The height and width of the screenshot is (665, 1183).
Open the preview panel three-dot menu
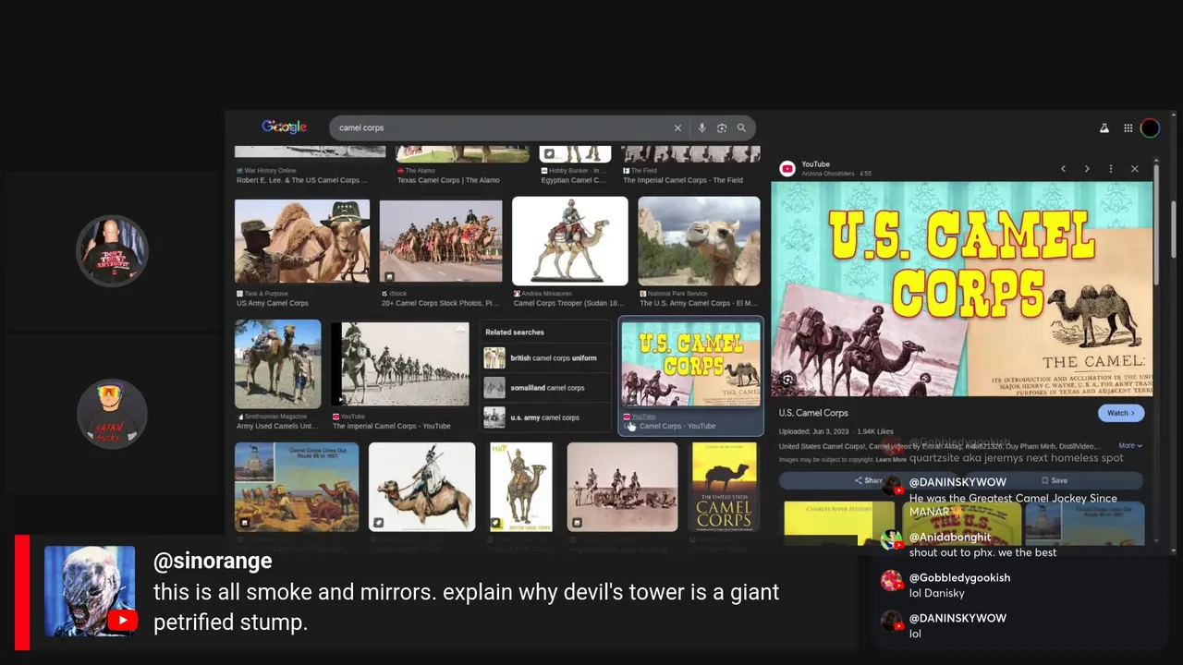pyautogui.click(x=1111, y=169)
